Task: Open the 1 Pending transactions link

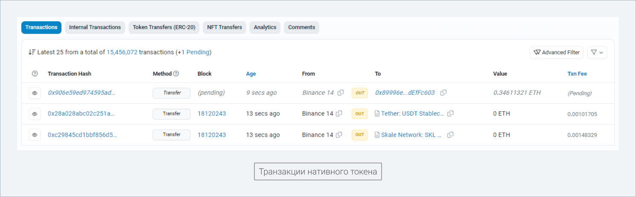Action: click(x=195, y=52)
